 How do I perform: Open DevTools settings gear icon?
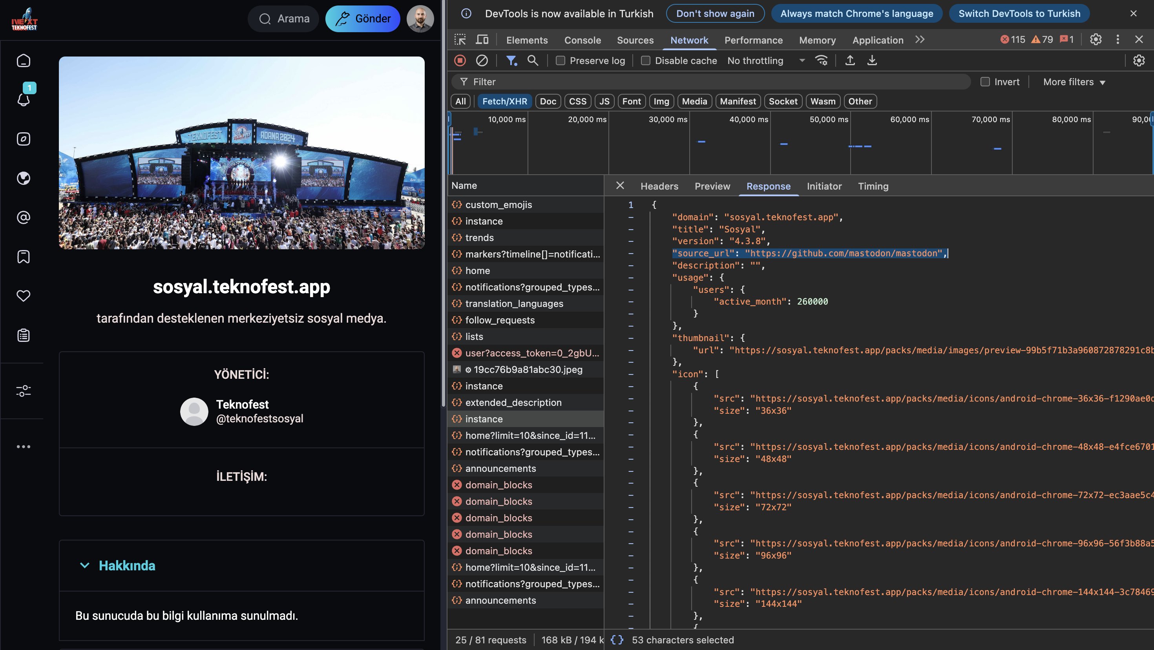tap(1096, 39)
